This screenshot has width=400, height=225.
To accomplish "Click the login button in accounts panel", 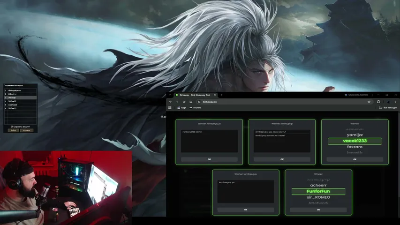I will 13,130.
